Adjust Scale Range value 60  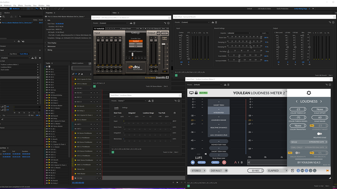click(320, 117)
